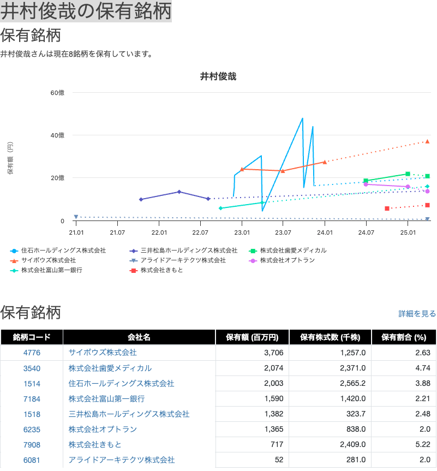Click the chart title 井村俊哉
This screenshot has height=471, width=437.
pyautogui.click(x=218, y=76)
